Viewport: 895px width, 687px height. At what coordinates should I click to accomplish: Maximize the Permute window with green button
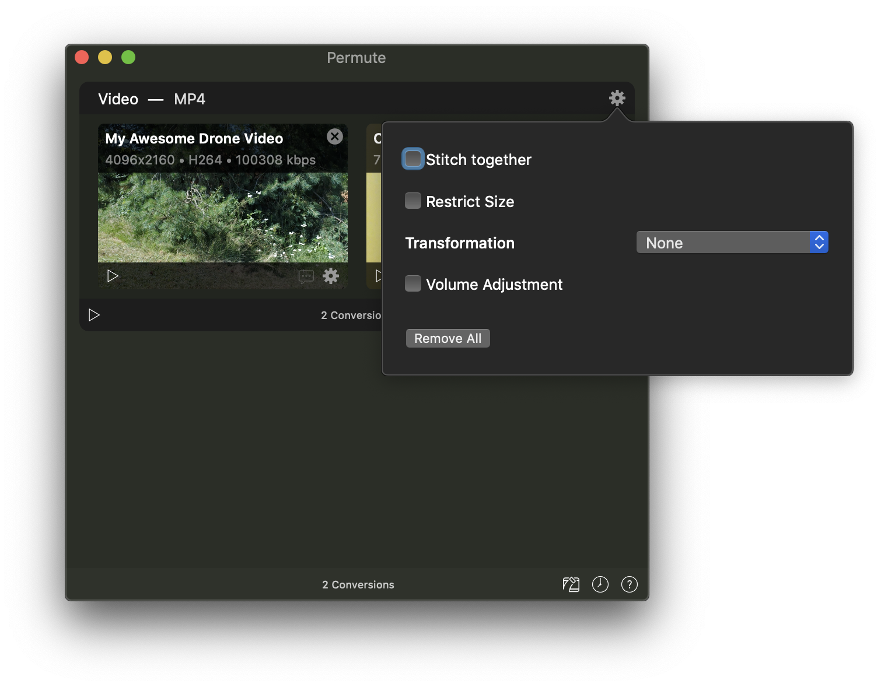click(x=128, y=57)
